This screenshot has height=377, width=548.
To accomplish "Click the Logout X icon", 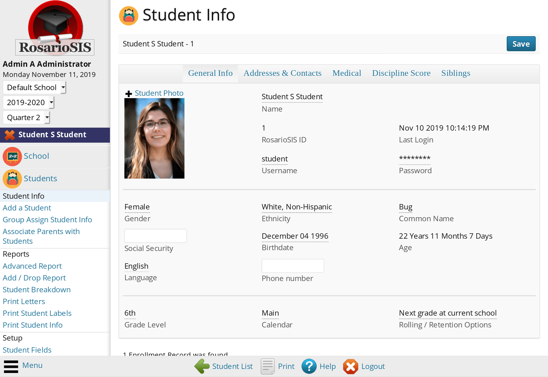I will [x=350, y=366].
